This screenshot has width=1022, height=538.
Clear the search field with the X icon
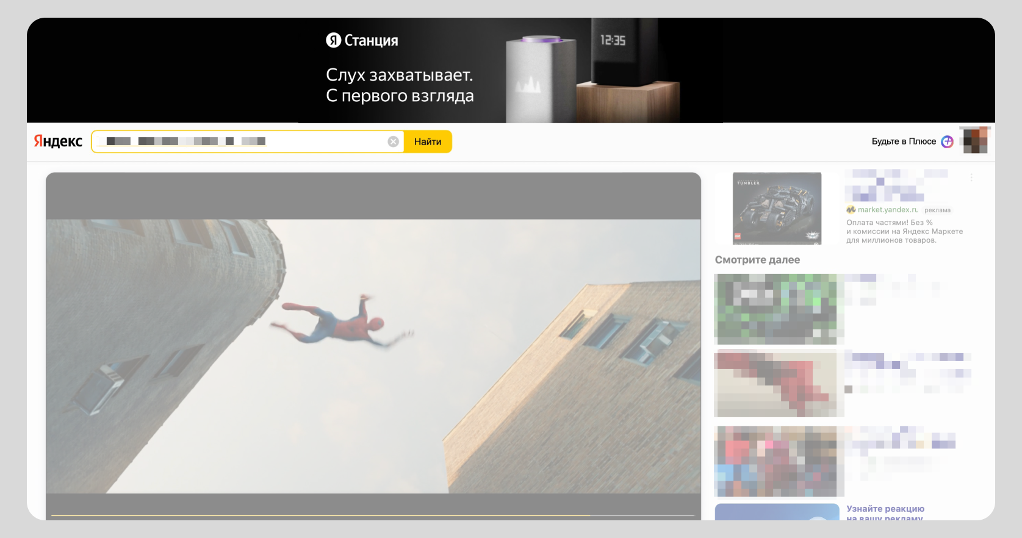[394, 142]
